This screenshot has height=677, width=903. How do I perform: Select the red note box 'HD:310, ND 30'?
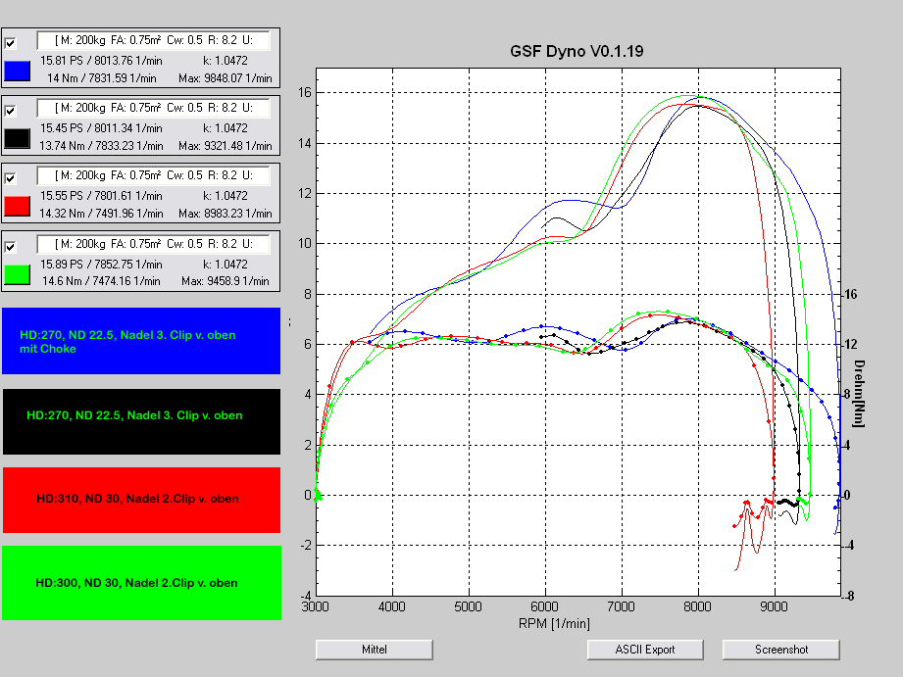tap(141, 500)
